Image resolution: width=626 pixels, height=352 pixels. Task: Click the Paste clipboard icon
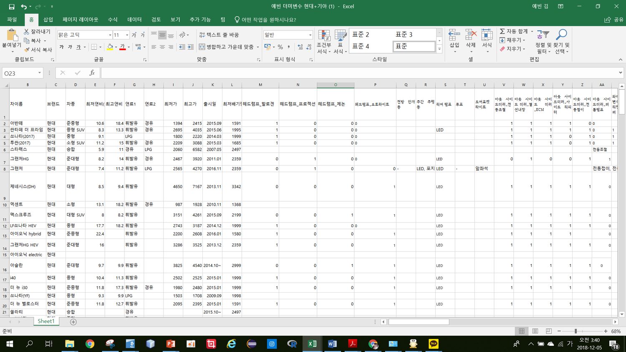12,35
